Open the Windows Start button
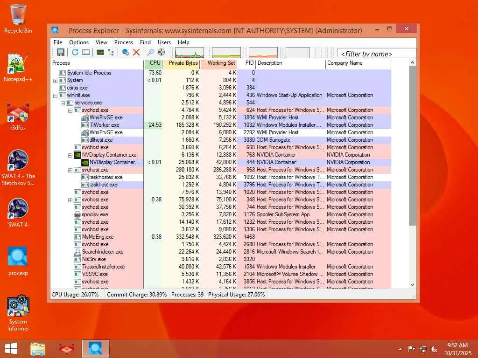The height and width of the screenshot is (358, 478). click(x=11, y=349)
